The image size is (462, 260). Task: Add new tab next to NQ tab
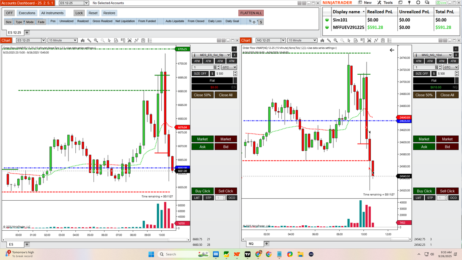[266, 244]
